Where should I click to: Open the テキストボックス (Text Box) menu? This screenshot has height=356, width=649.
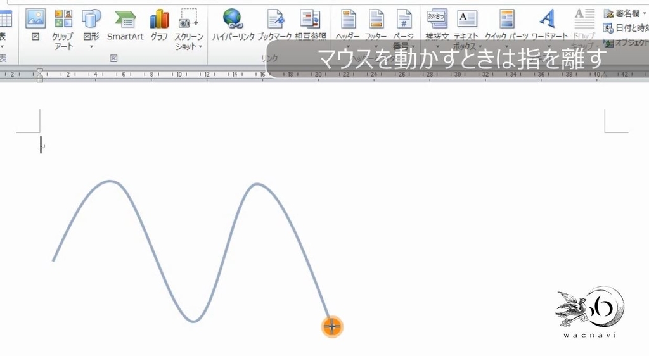(466, 29)
